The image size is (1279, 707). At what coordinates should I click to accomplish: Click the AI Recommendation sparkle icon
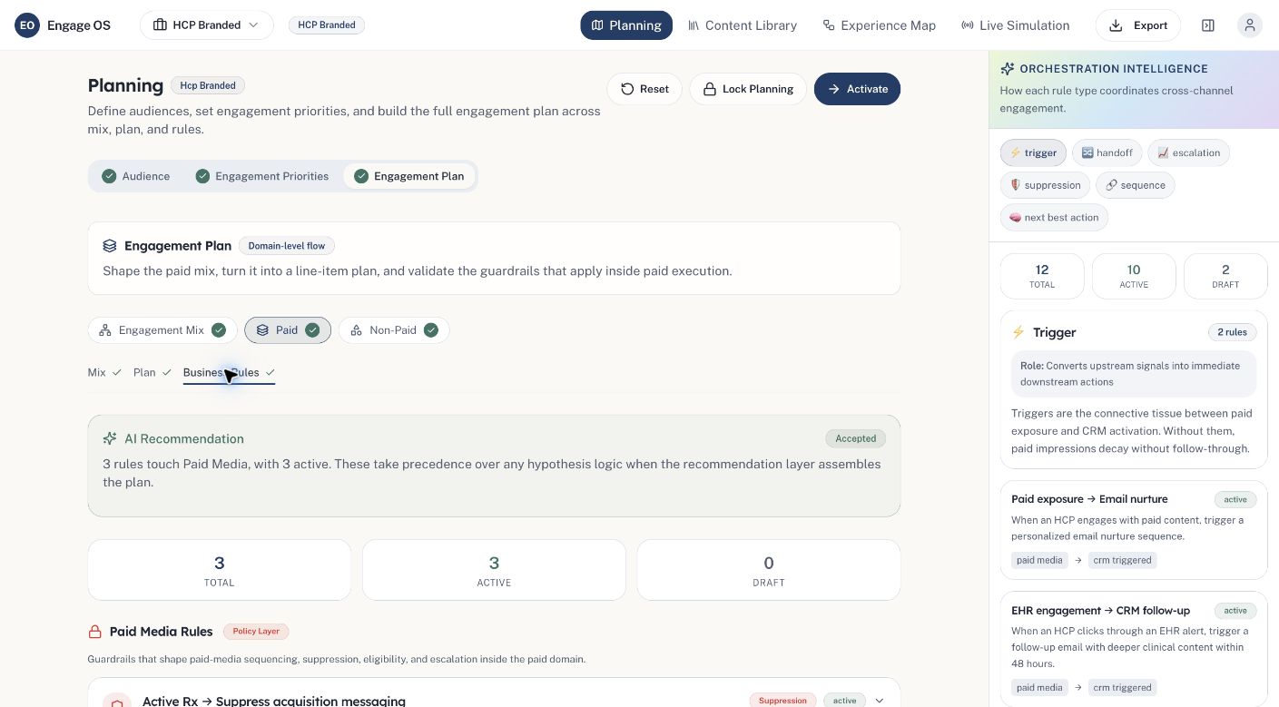click(x=110, y=438)
